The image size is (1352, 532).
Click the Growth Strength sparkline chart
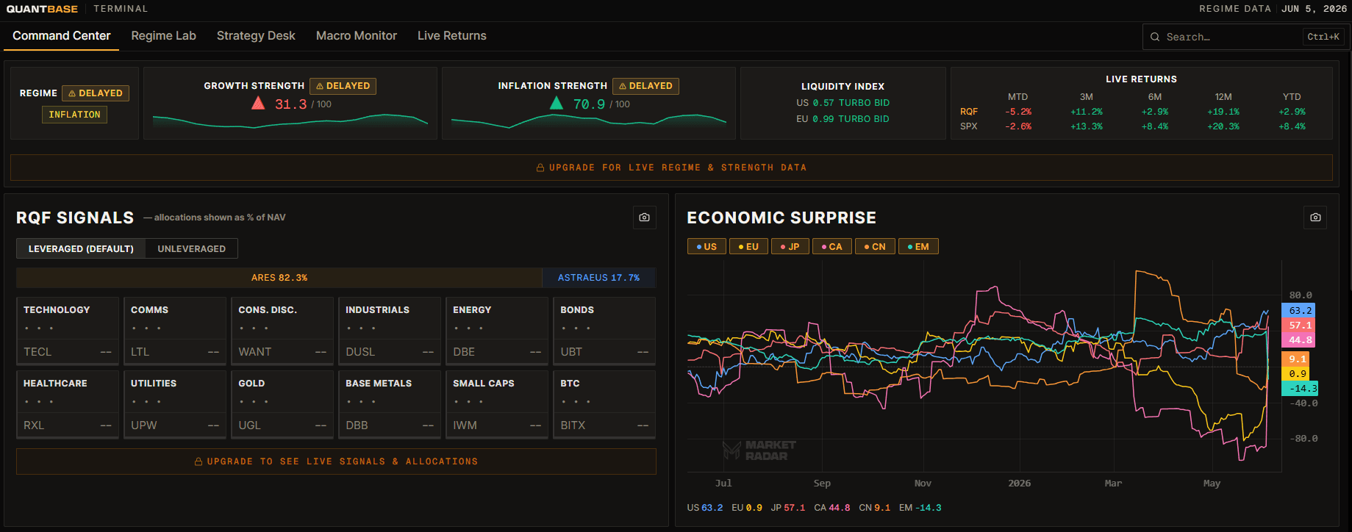[290, 121]
